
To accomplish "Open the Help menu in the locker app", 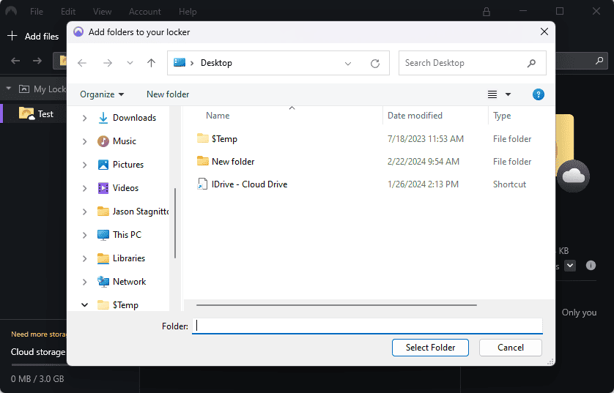I will [x=188, y=12].
